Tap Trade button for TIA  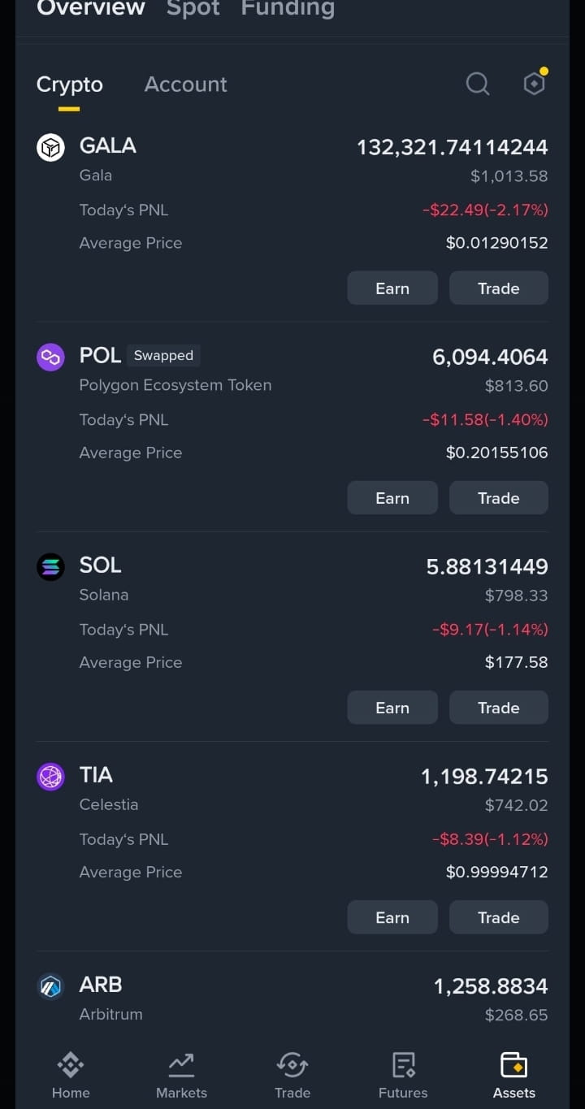point(499,917)
